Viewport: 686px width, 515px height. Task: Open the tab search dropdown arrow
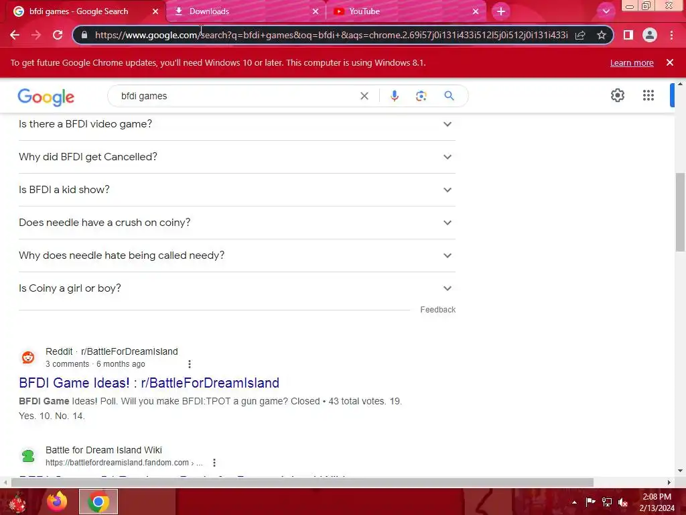pyautogui.click(x=606, y=11)
